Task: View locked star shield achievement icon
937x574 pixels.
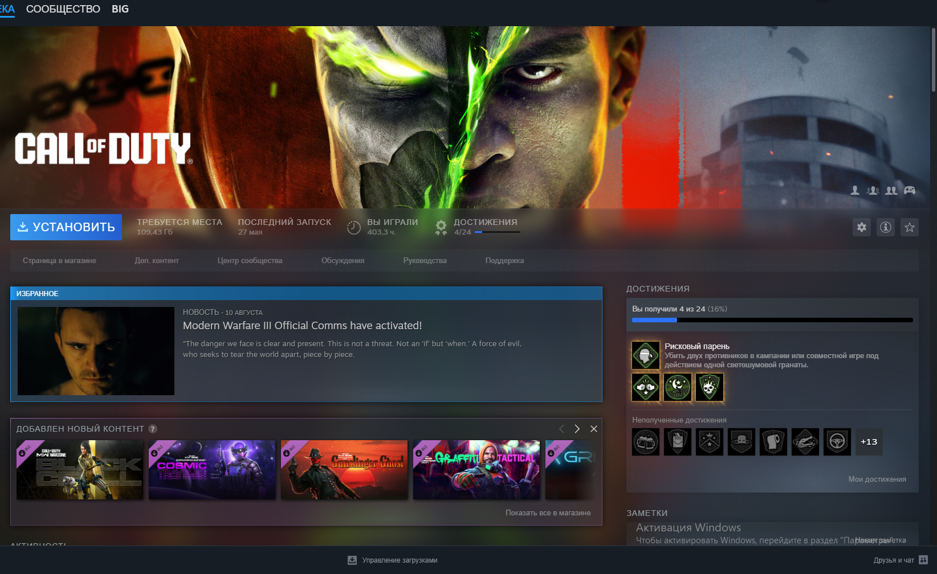Action: [710, 442]
